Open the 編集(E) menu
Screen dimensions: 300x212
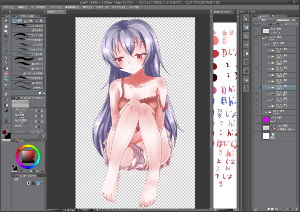point(22,7)
